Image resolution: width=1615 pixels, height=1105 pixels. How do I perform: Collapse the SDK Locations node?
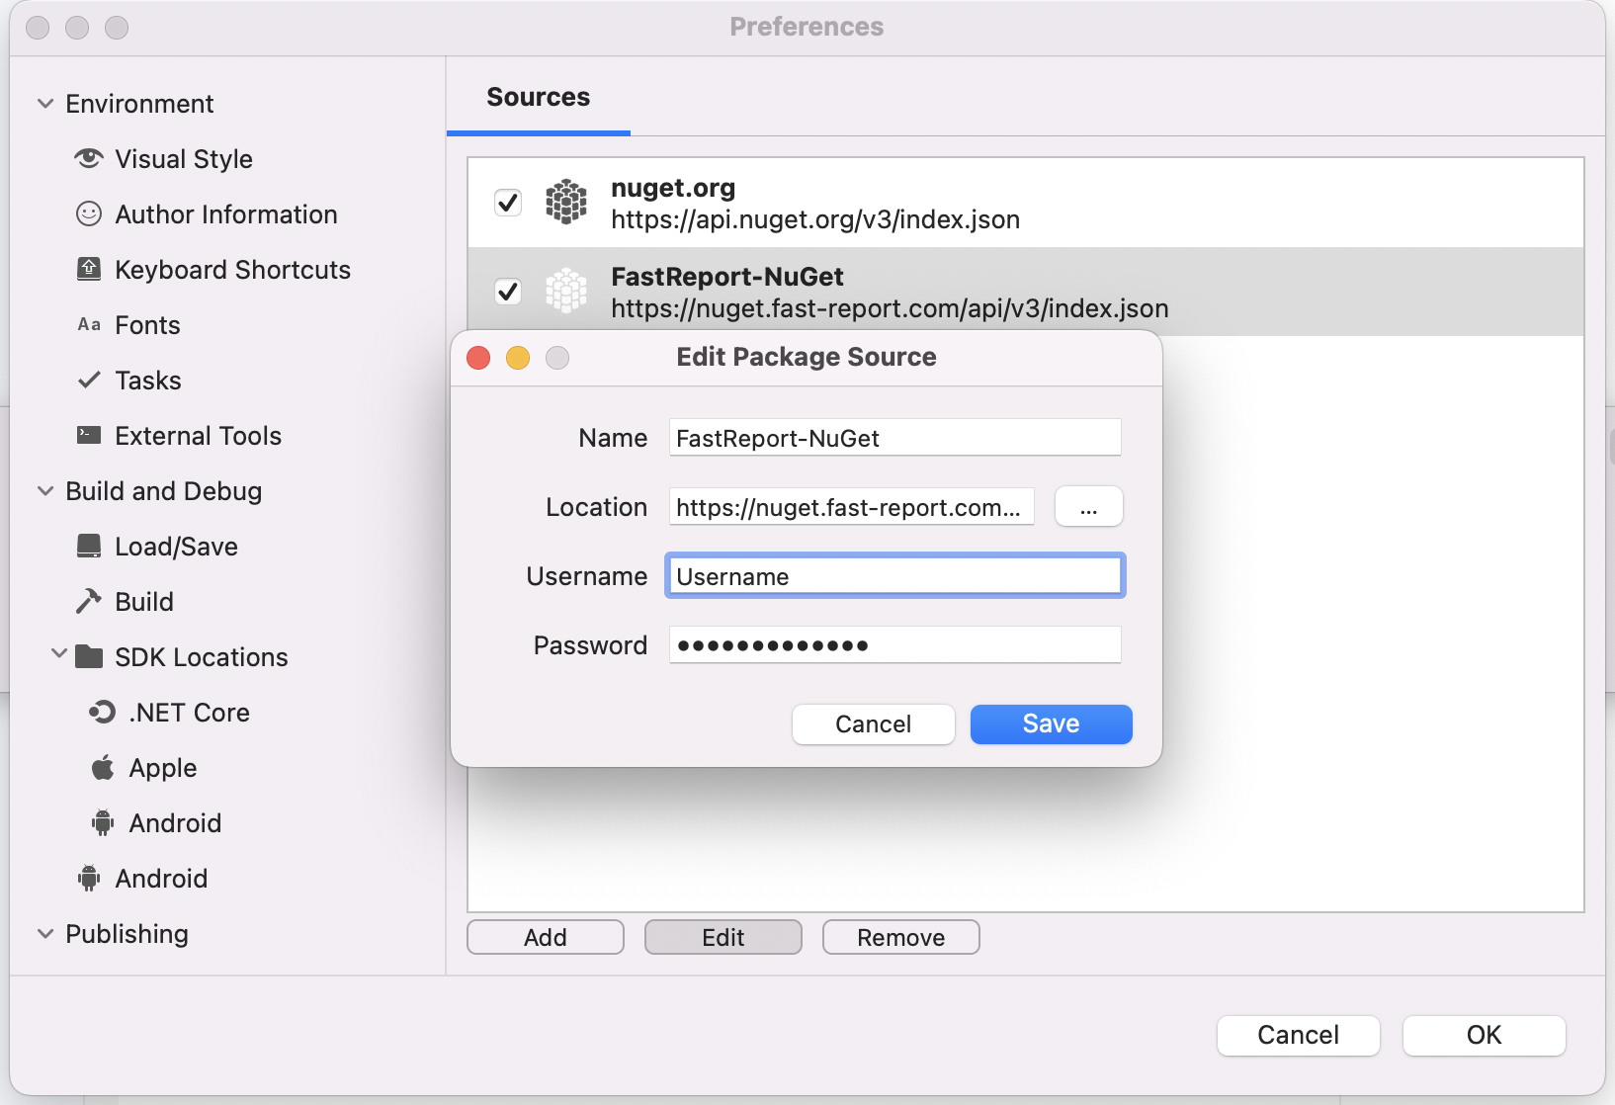tap(59, 653)
